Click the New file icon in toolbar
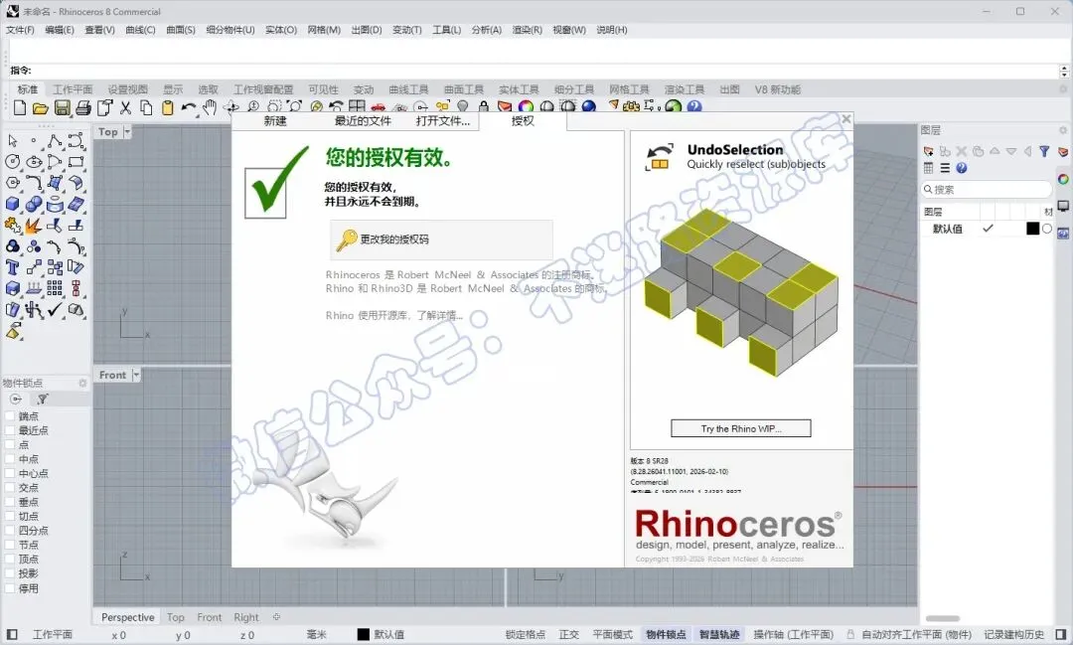Viewport: 1073px width, 645px height. click(20, 107)
